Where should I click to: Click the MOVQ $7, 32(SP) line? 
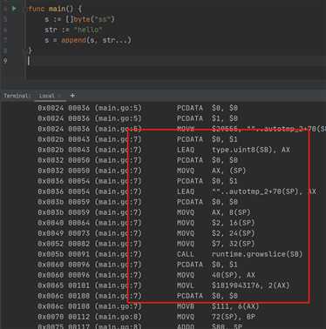146,244
